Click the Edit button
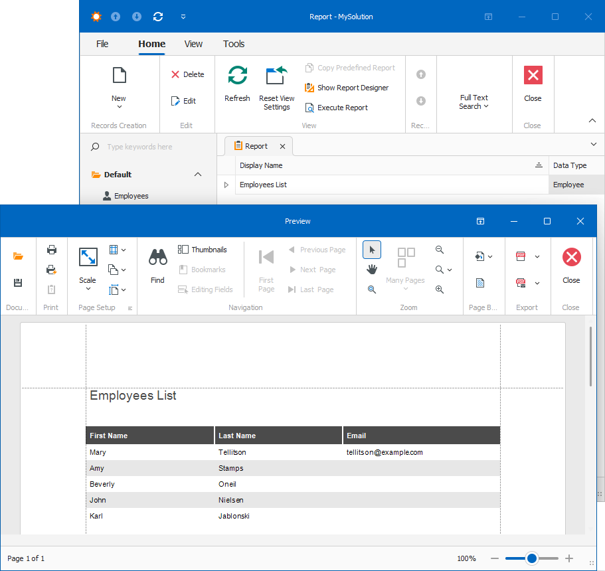This screenshot has width=605, height=571. click(184, 101)
